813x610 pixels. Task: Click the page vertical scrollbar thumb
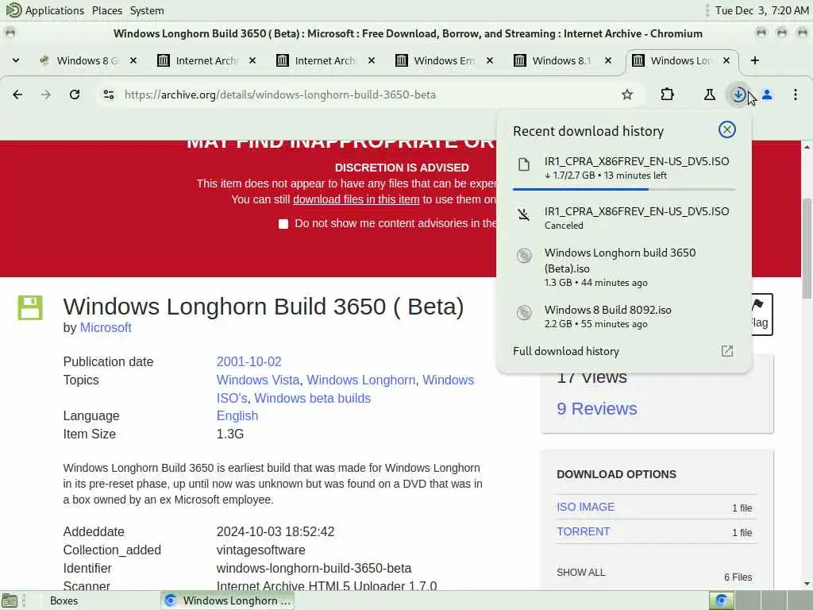point(807,248)
